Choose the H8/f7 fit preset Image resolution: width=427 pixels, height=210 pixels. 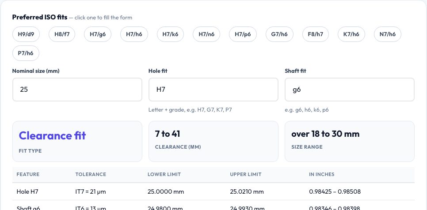point(62,34)
